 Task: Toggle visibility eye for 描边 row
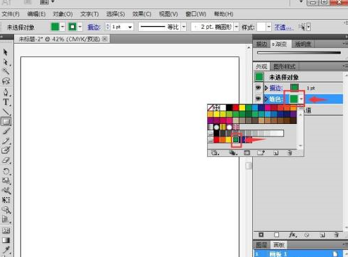click(259, 88)
